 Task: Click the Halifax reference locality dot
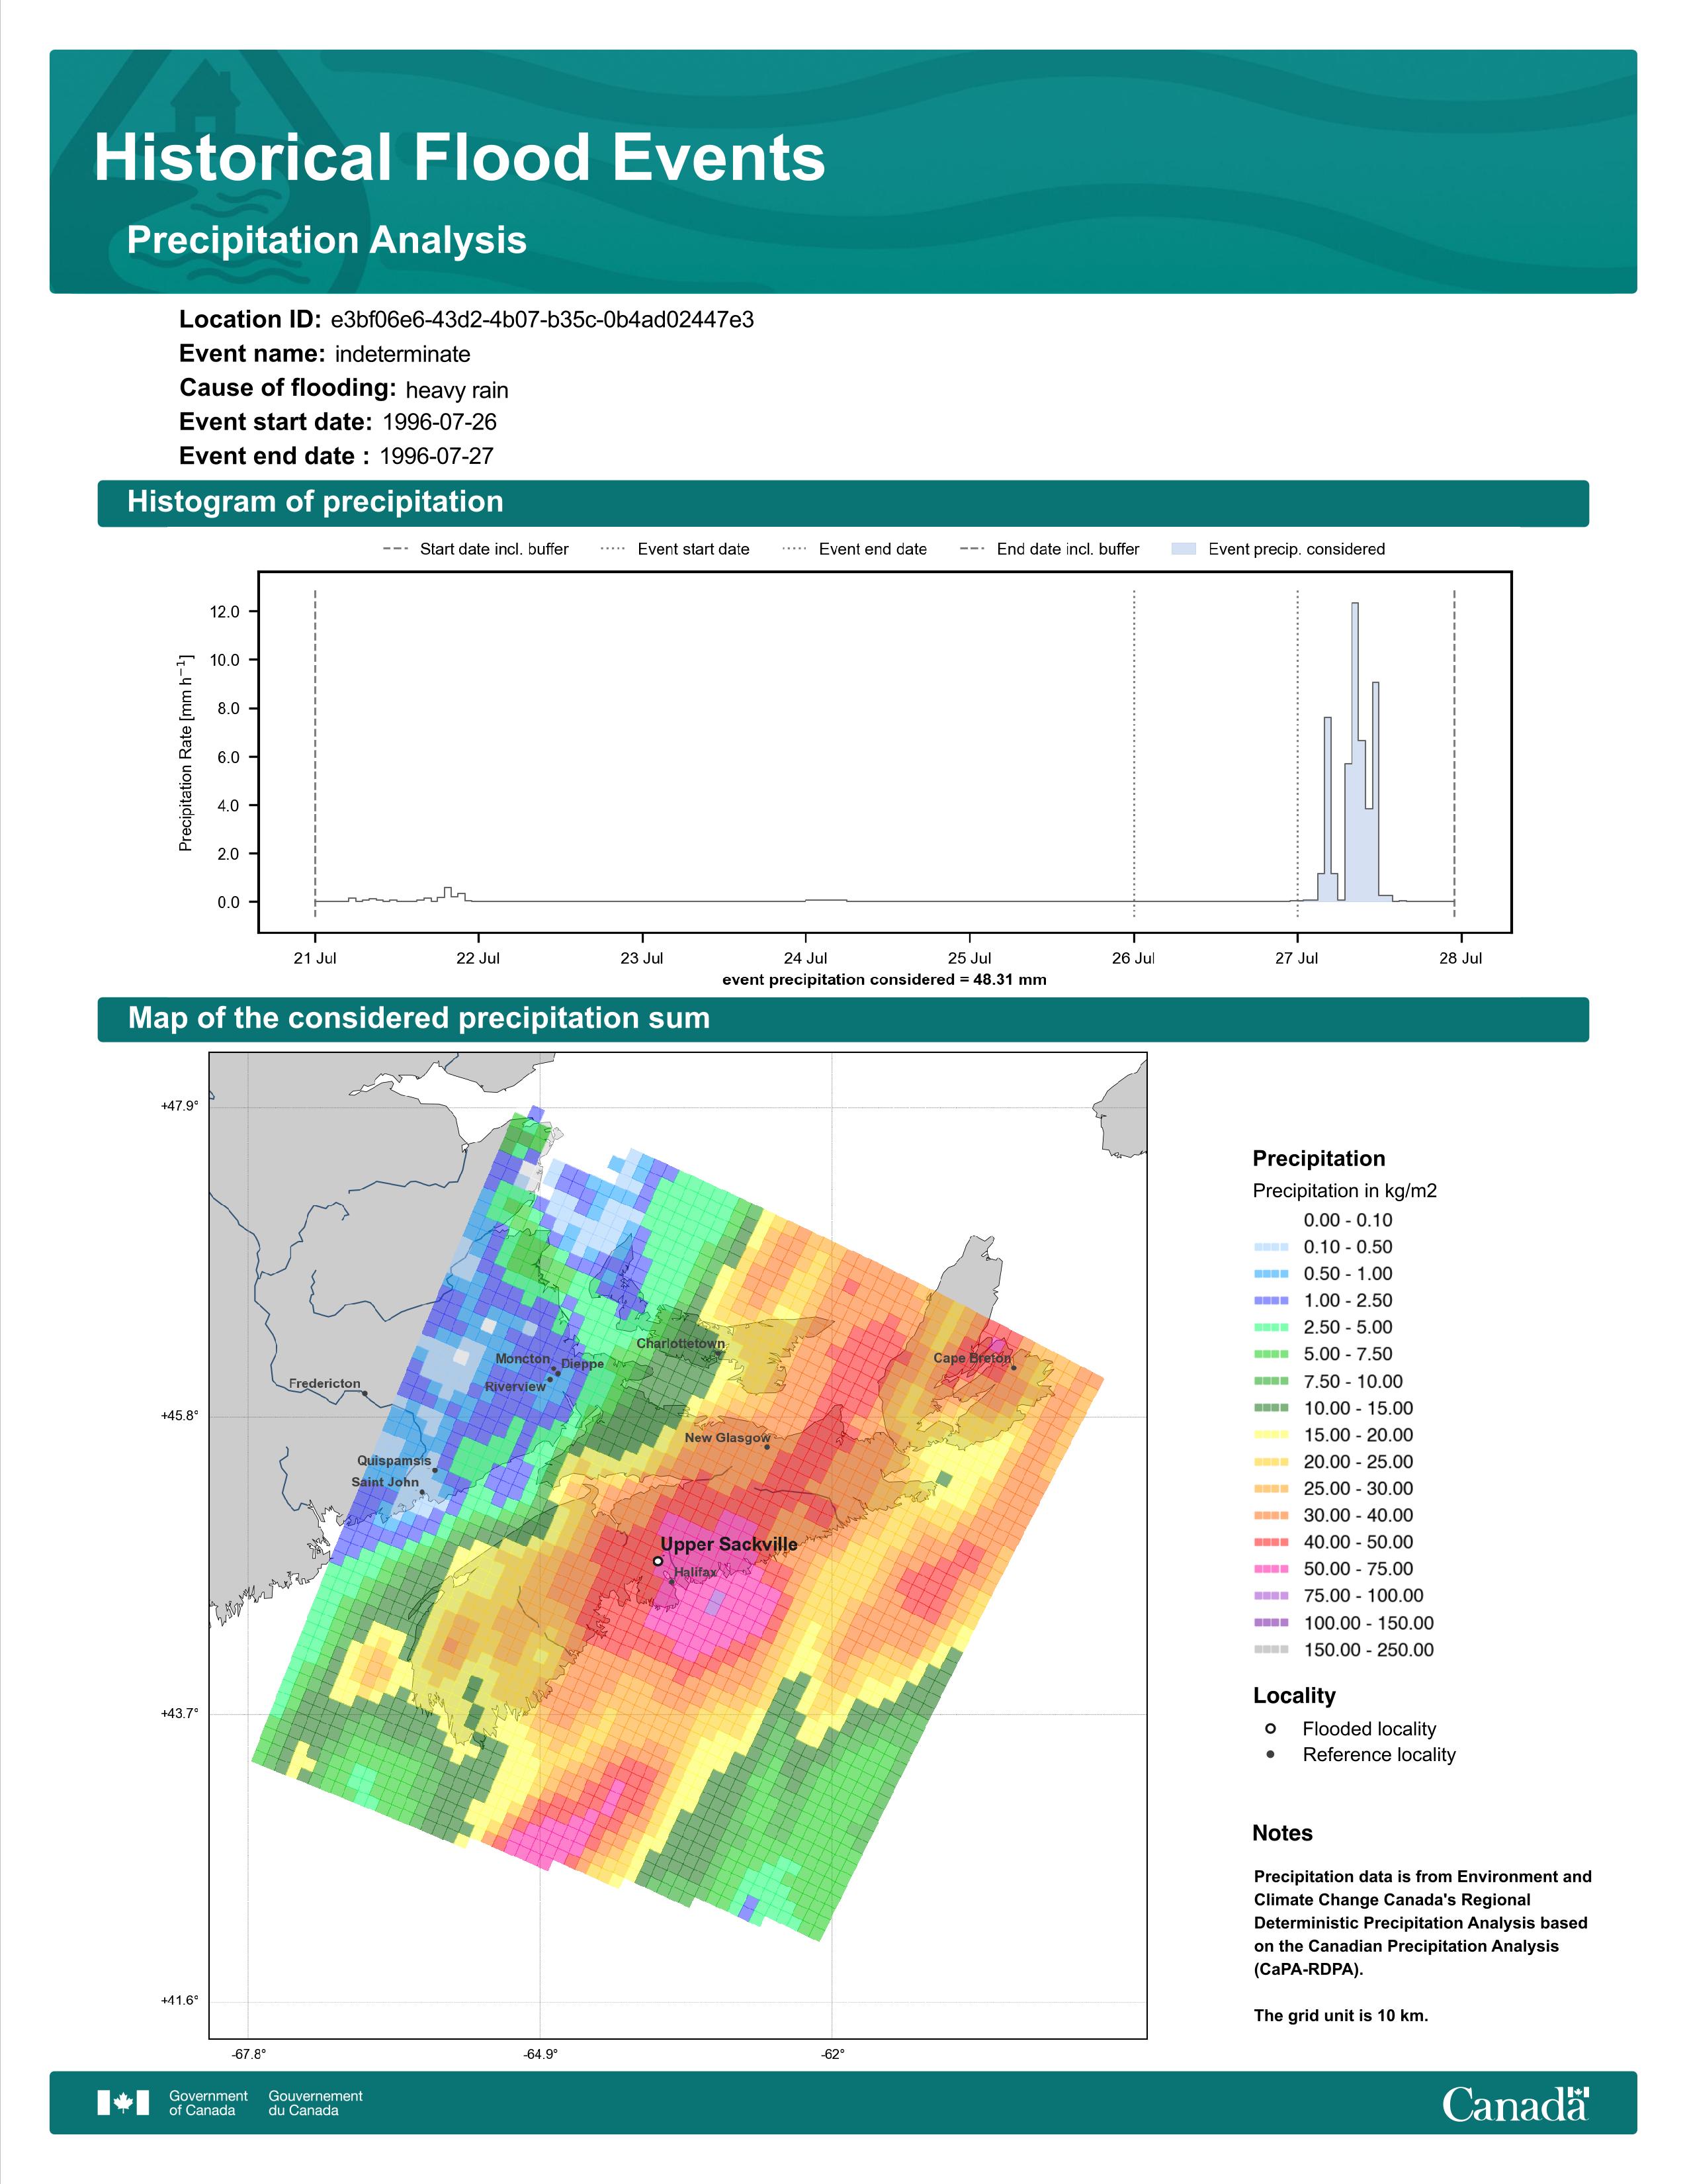point(671,1582)
